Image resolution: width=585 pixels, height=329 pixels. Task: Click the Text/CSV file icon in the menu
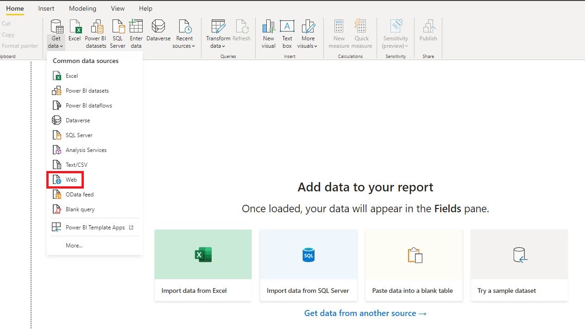[x=57, y=165]
